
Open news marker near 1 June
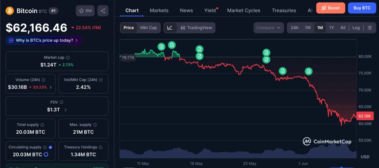click(x=308, y=71)
